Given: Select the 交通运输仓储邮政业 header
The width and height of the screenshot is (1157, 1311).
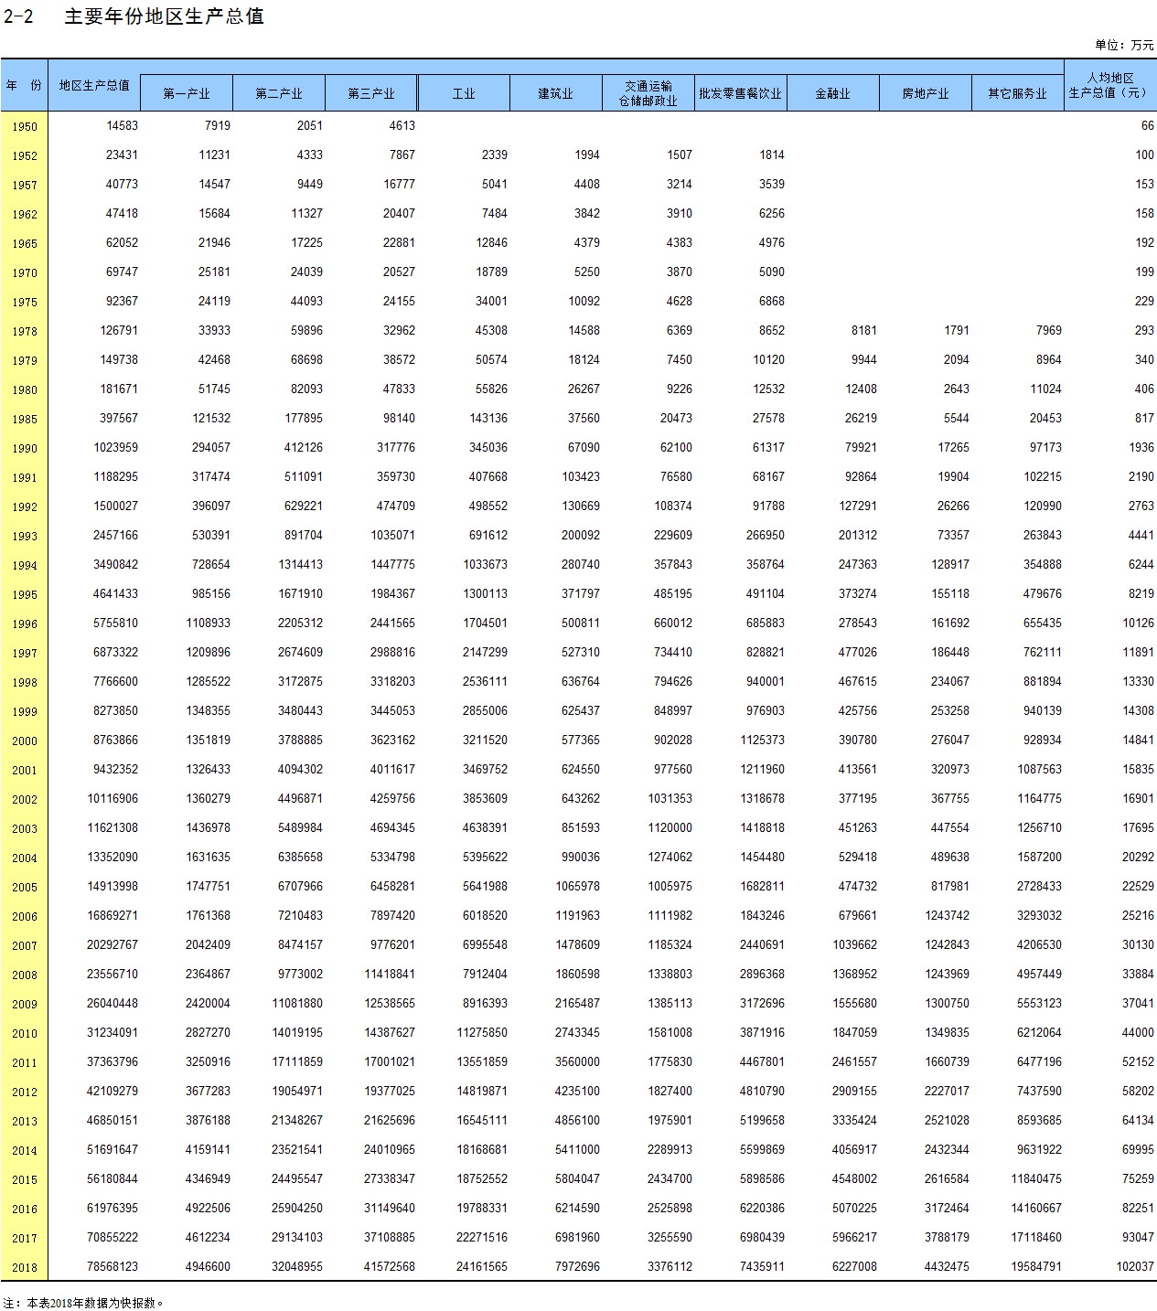Looking at the screenshot, I should click(648, 93).
